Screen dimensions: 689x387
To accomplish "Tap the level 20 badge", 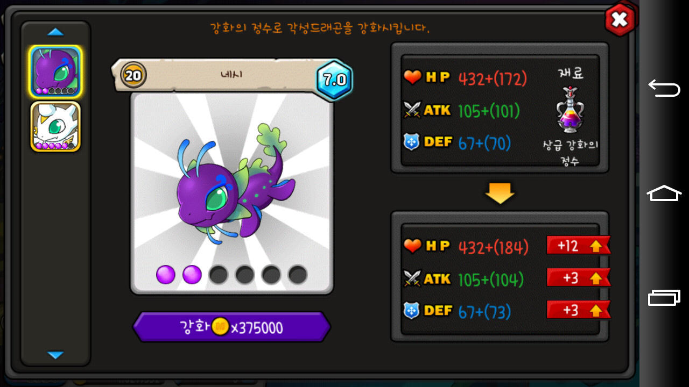I will pyautogui.click(x=133, y=75).
